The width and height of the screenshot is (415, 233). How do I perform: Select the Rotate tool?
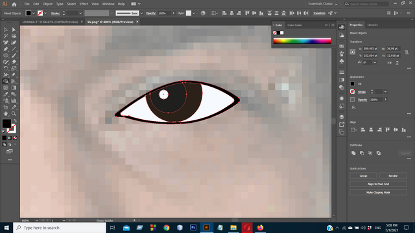(6, 69)
